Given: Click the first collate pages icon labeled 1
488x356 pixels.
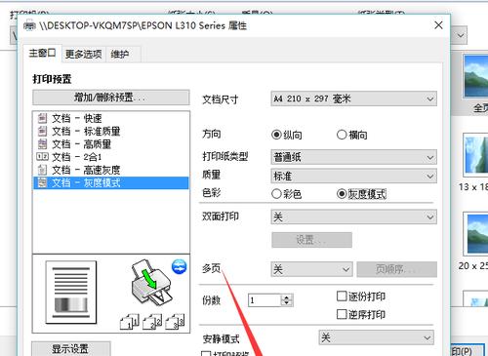Looking at the screenshot, I should click(130, 322).
